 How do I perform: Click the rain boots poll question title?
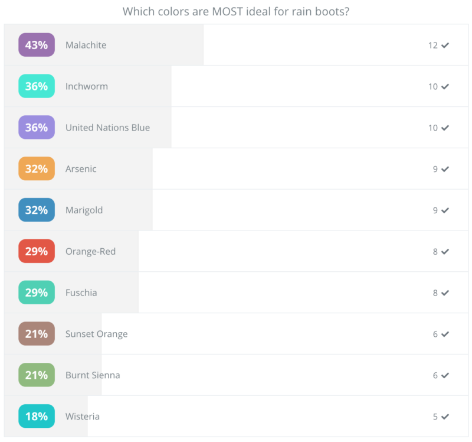[235, 12]
